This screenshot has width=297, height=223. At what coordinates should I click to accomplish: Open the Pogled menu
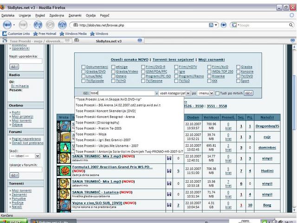[x=40, y=15]
